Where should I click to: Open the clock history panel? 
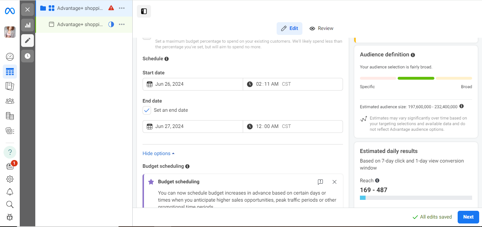point(28,56)
